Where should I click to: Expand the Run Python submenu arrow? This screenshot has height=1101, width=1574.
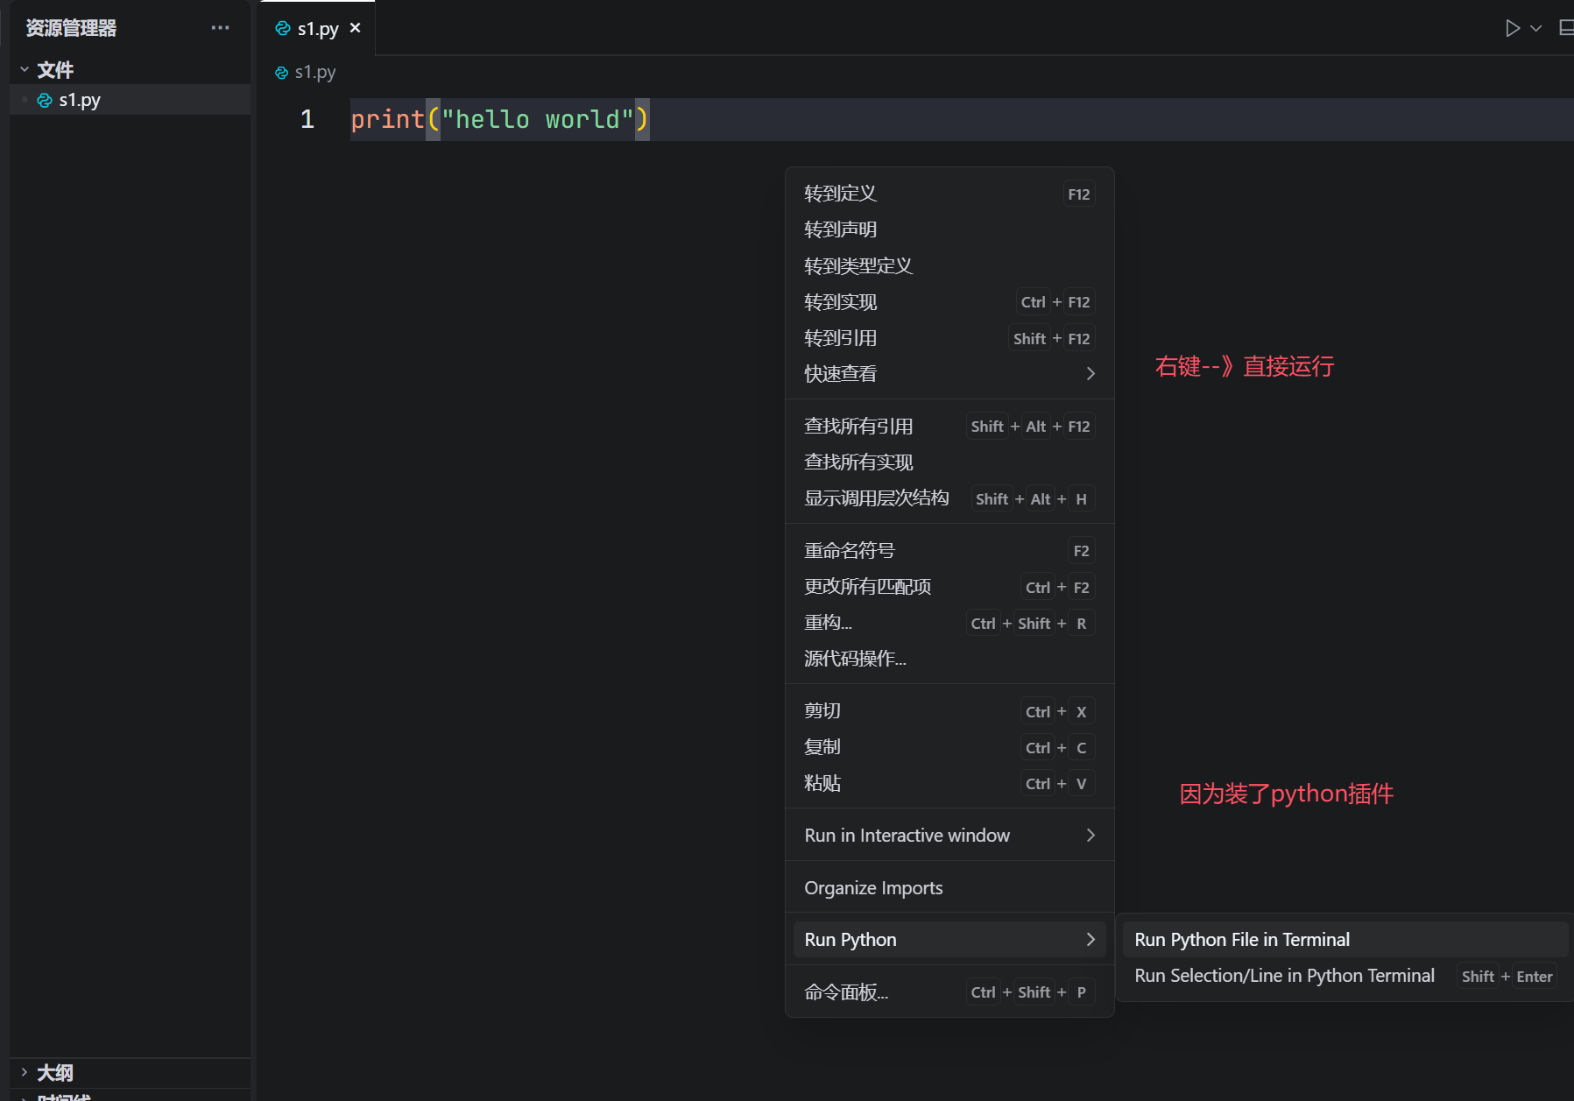1091,940
